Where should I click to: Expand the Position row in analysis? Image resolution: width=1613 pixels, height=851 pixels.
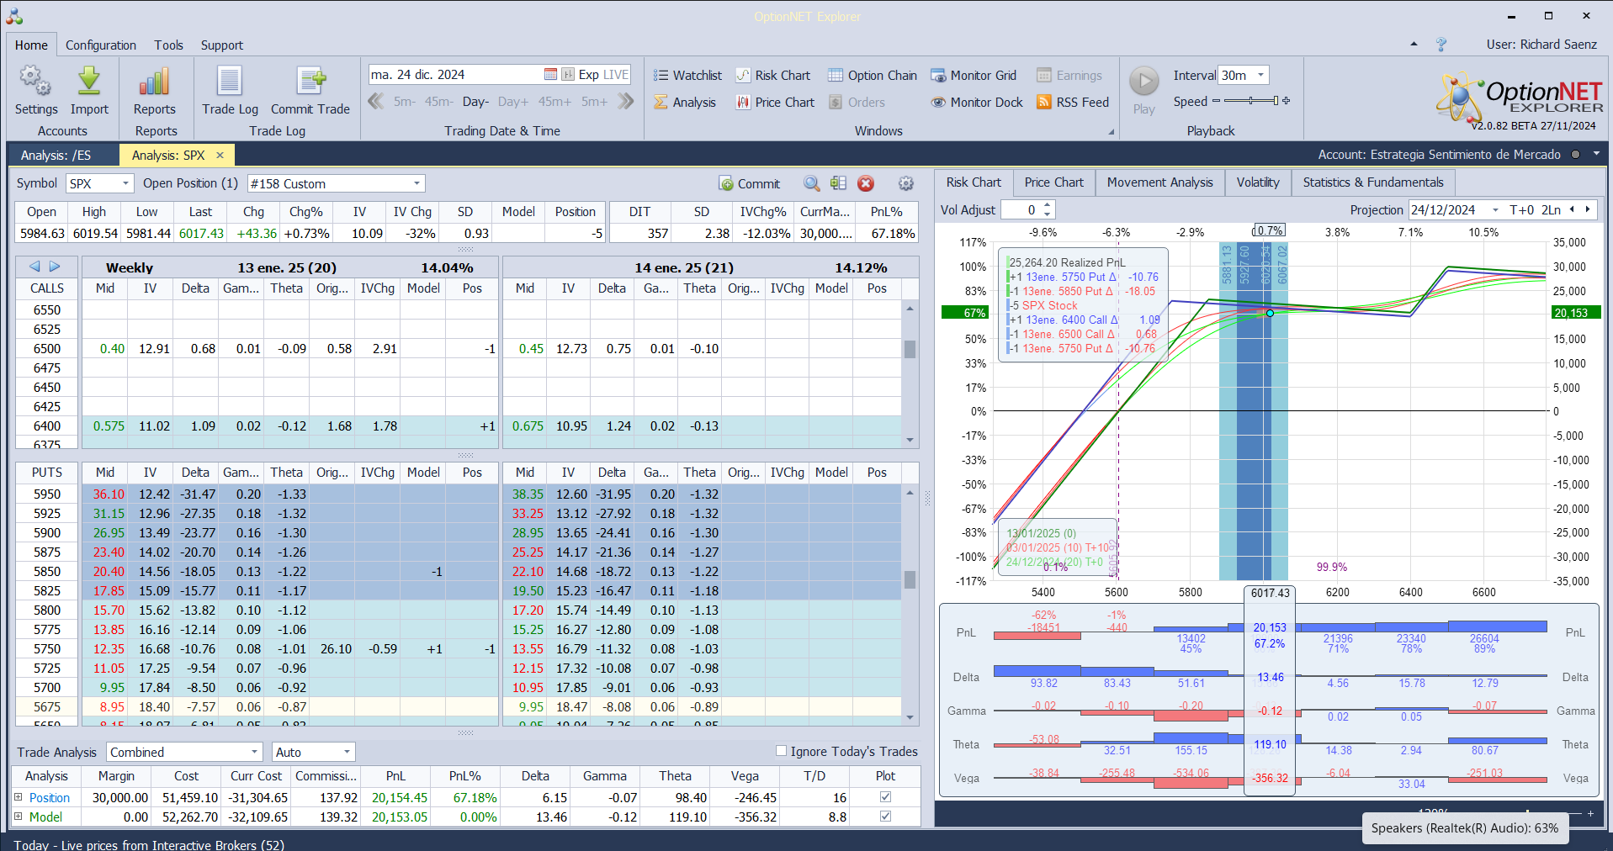pyautogui.click(x=19, y=797)
